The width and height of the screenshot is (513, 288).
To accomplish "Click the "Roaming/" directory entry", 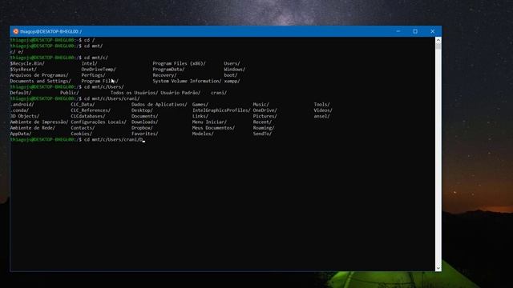I will (264, 128).
